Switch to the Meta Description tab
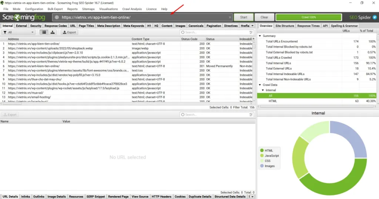 [x=108, y=26]
